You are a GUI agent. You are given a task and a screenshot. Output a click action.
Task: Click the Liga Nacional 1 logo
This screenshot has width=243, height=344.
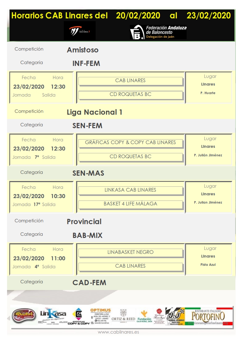[79, 31]
